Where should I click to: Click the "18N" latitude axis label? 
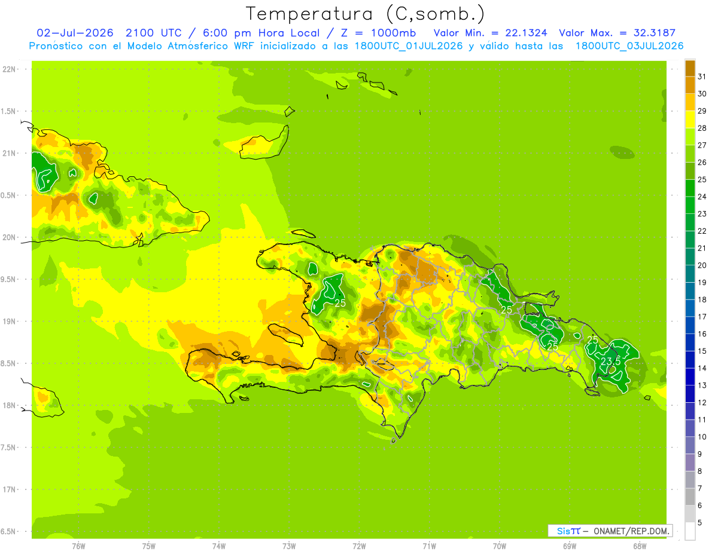[x=8, y=405]
